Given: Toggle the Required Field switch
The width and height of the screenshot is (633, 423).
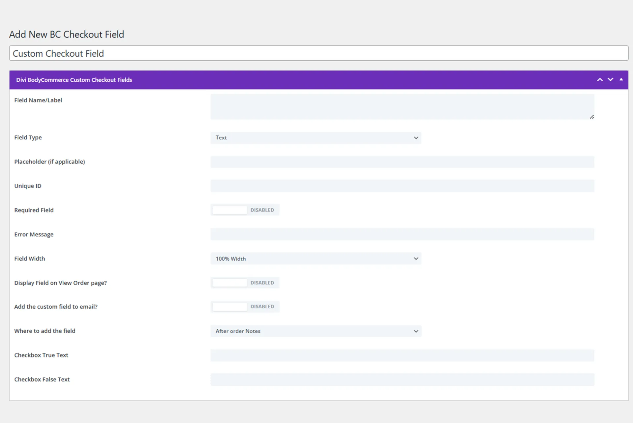Looking at the screenshot, I should click(x=245, y=210).
